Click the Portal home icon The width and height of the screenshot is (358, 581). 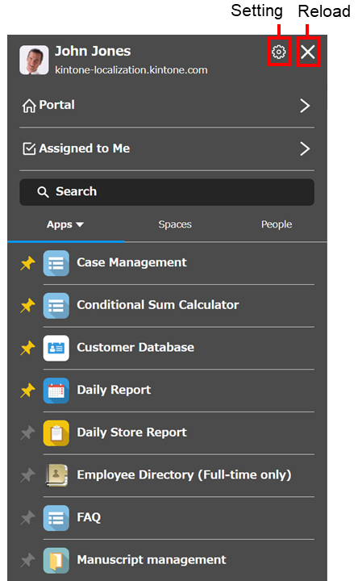[x=29, y=106]
